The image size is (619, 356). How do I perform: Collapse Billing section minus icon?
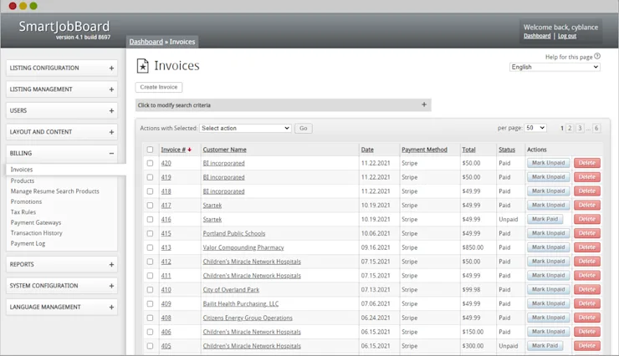tap(111, 154)
